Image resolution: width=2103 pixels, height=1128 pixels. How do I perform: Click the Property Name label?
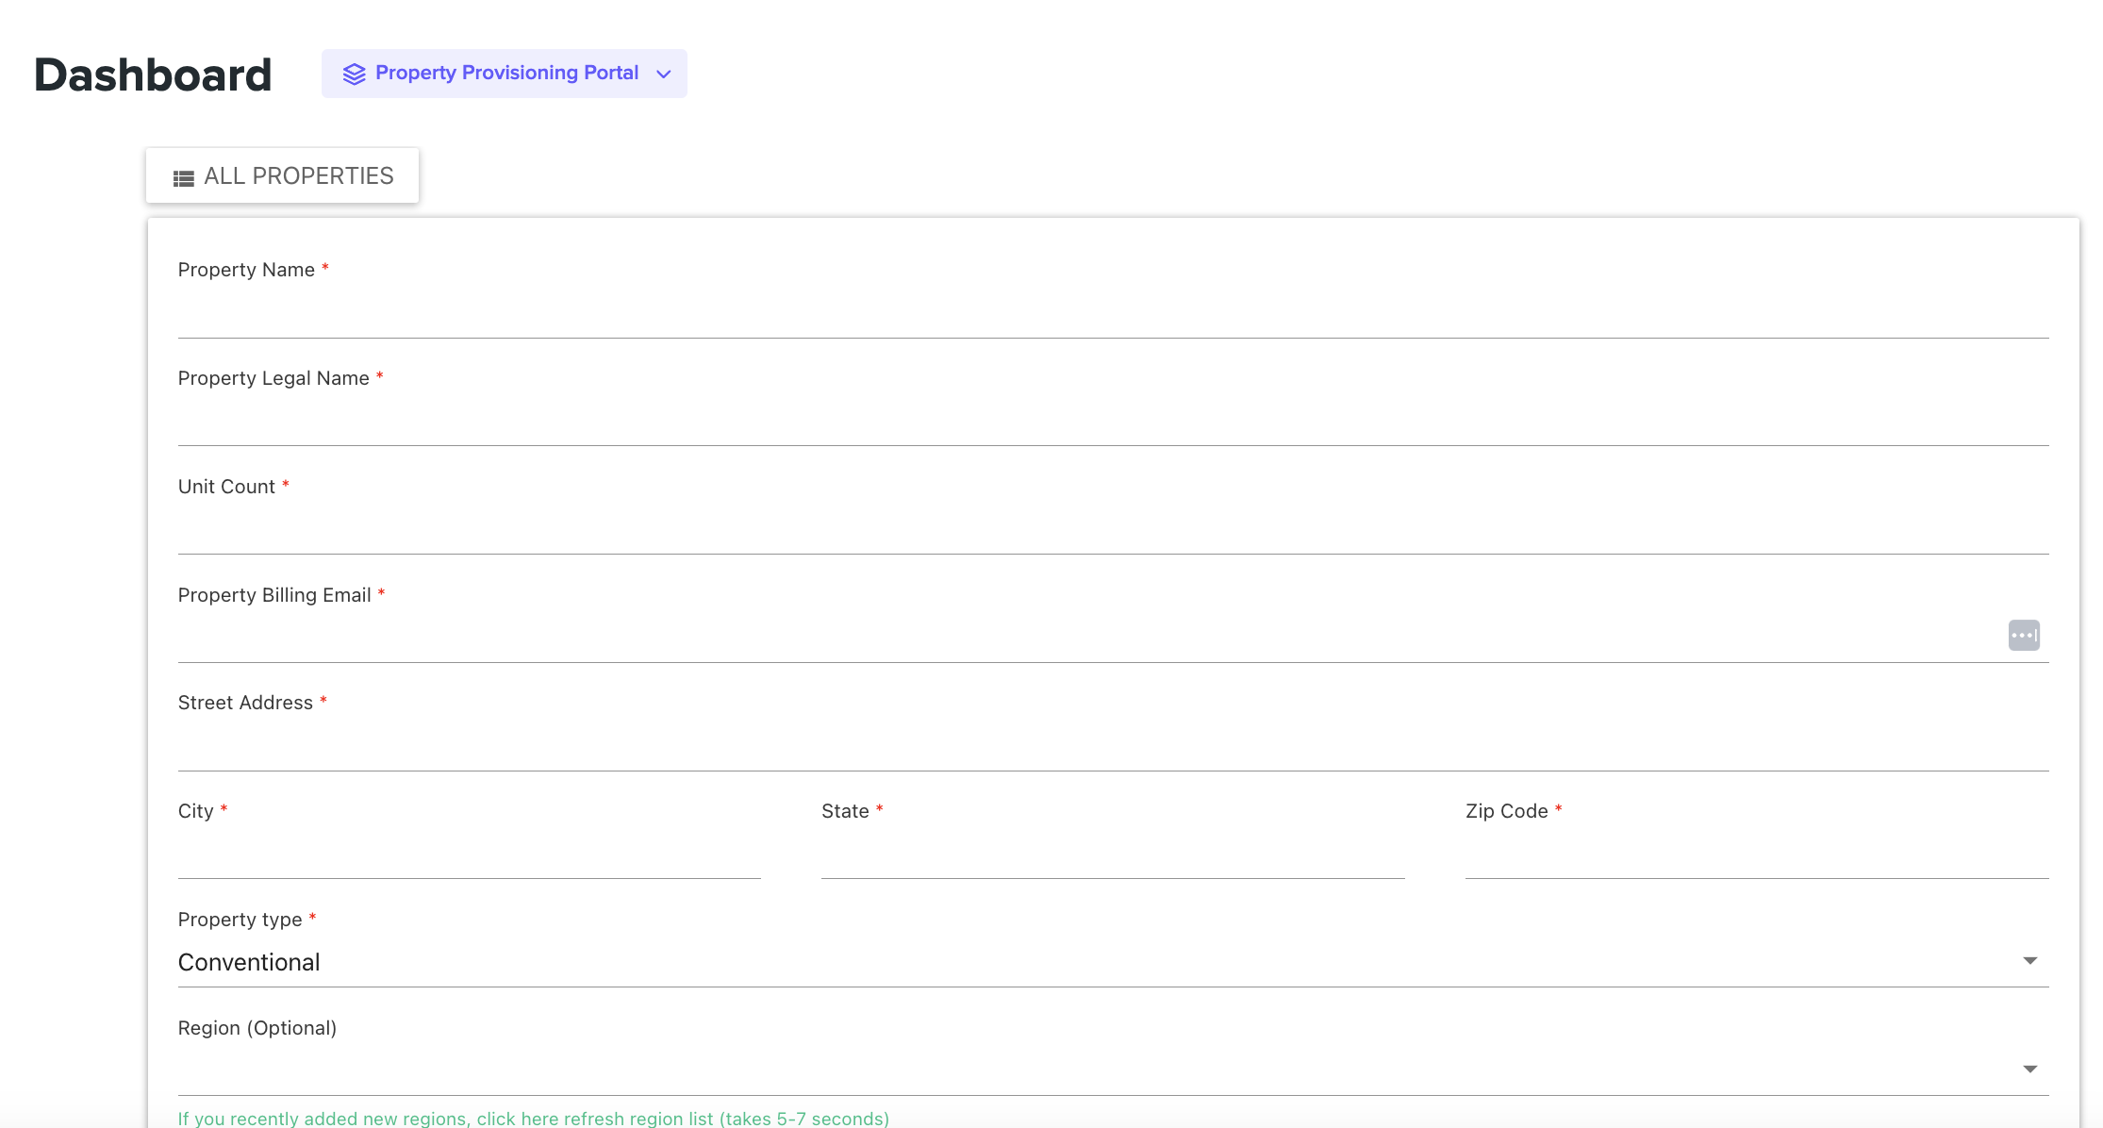[246, 270]
